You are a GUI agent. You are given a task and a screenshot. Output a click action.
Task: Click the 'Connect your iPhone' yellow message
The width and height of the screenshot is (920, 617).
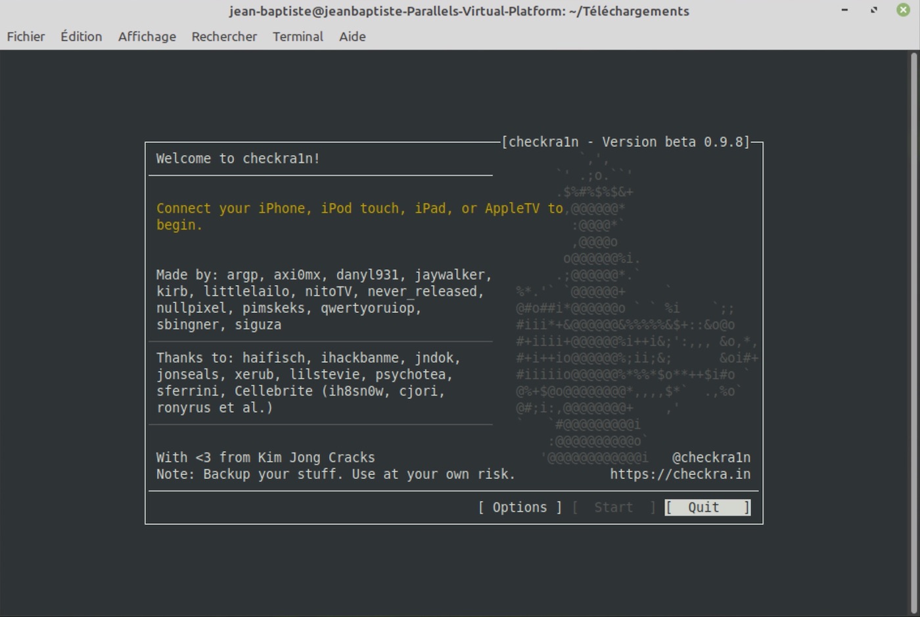coord(359,217)
